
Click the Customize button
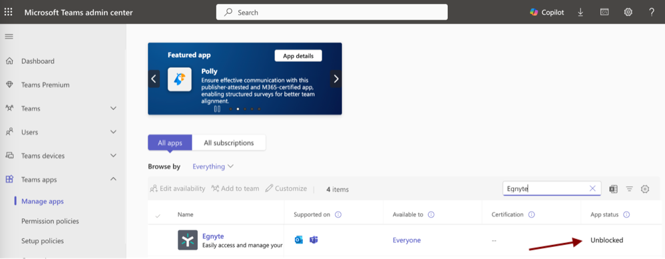[286, 188]
